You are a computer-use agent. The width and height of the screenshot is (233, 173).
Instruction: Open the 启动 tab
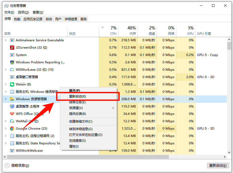pos(49,19)
